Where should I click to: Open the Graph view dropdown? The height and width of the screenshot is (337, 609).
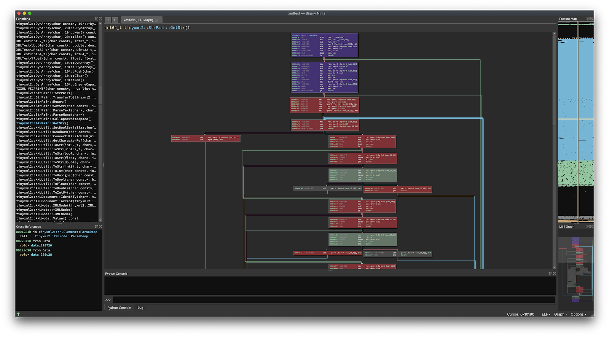560,314
